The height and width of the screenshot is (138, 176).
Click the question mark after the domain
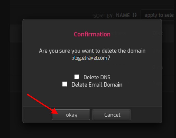point(109,58)
